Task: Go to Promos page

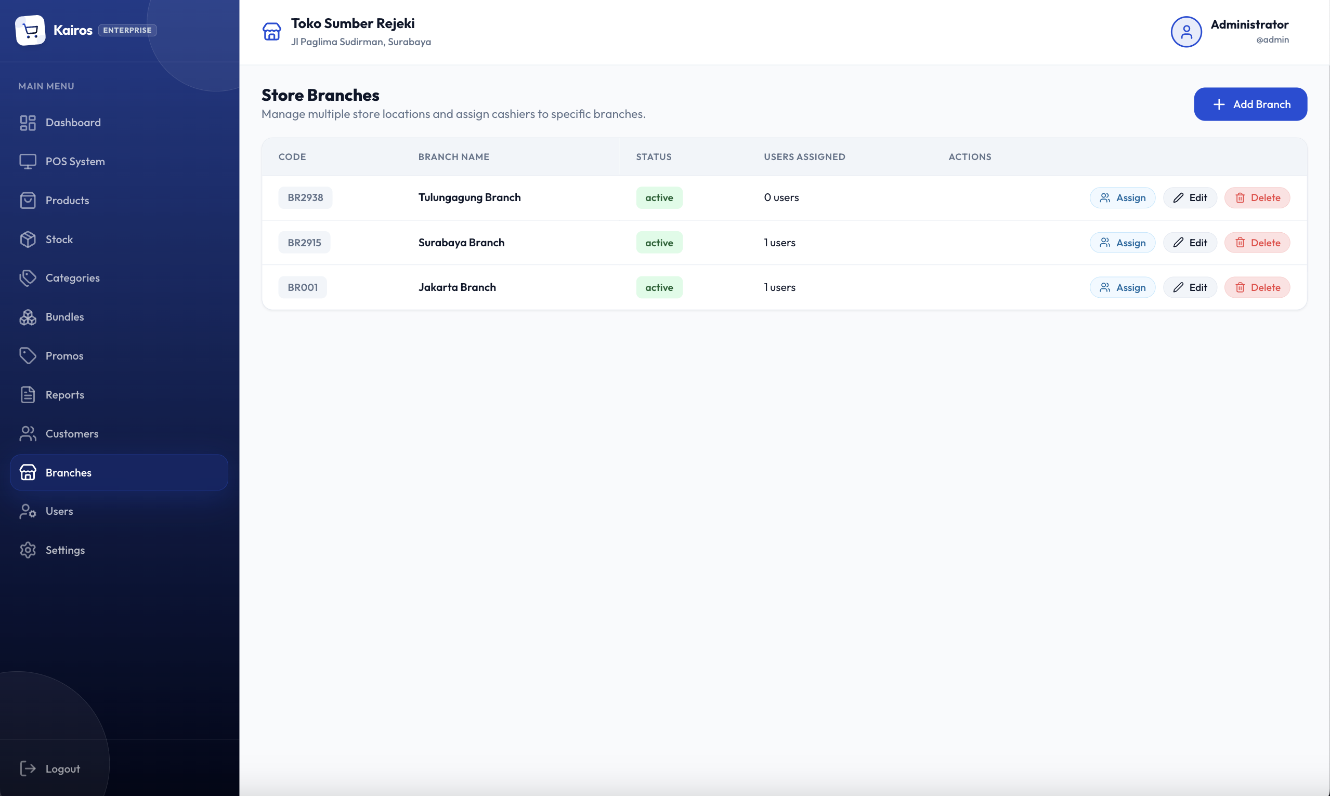Action: [119, 355]
